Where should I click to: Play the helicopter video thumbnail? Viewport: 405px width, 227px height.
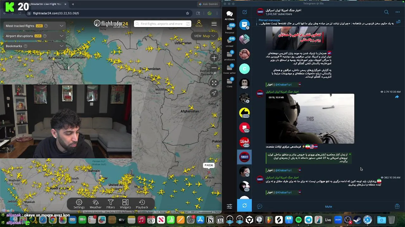click(310, 119)
